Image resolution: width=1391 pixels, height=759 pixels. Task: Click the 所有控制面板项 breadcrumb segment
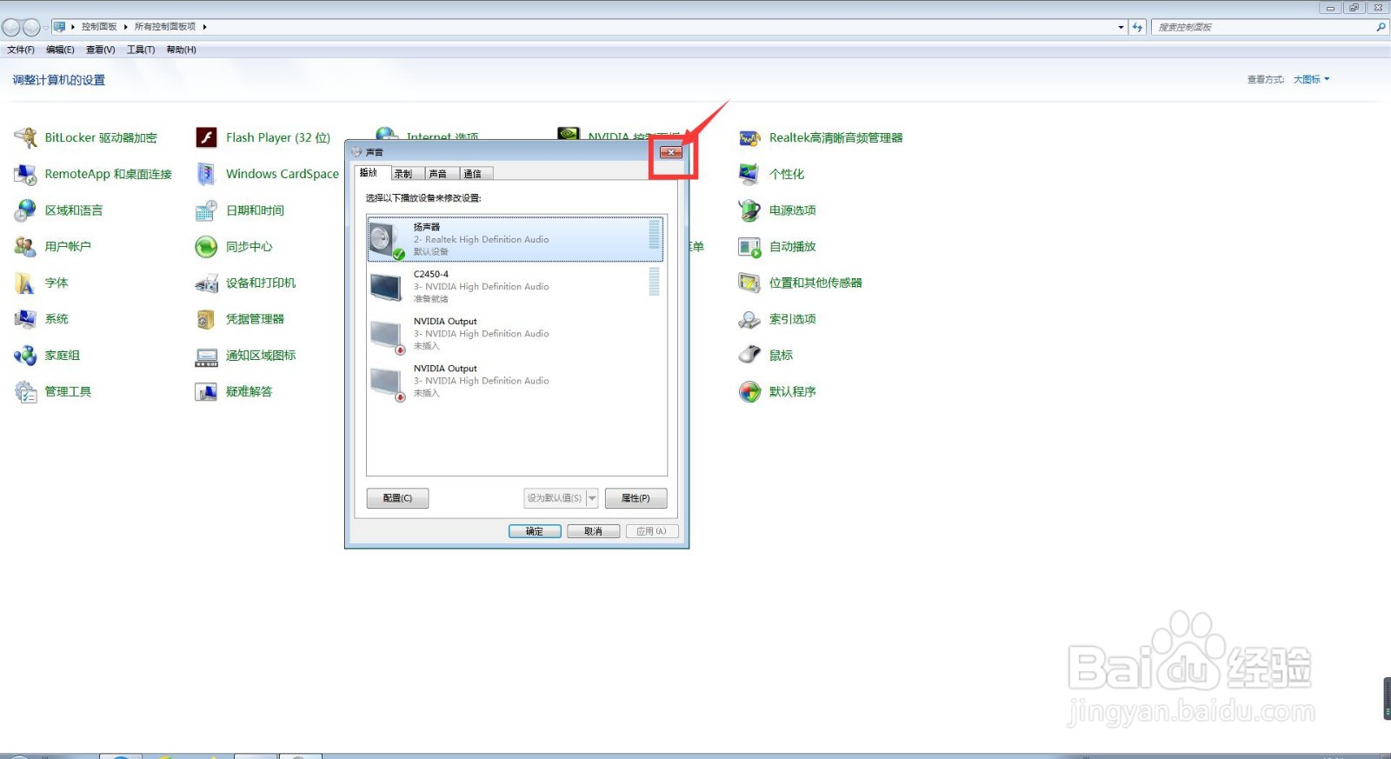[165, 27]
